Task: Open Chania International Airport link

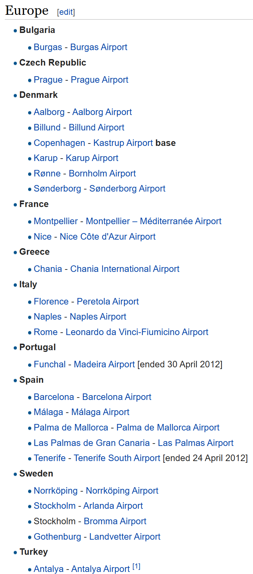Action: [125, 269]
